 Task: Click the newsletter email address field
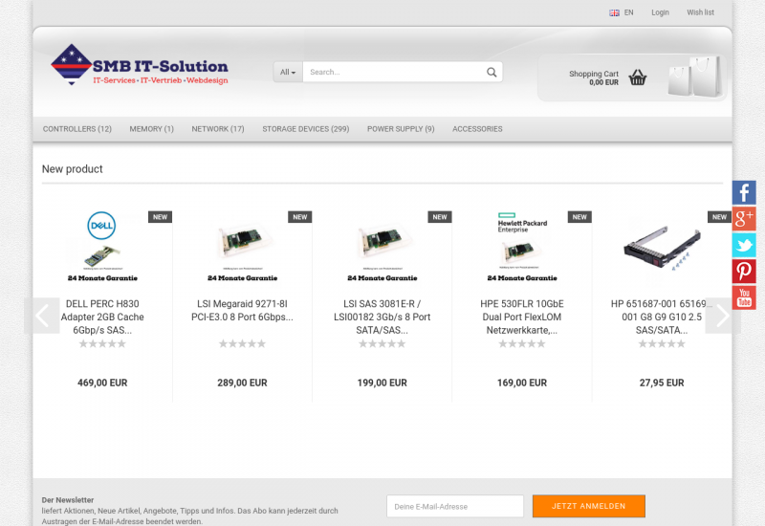(x=454, y=506)
